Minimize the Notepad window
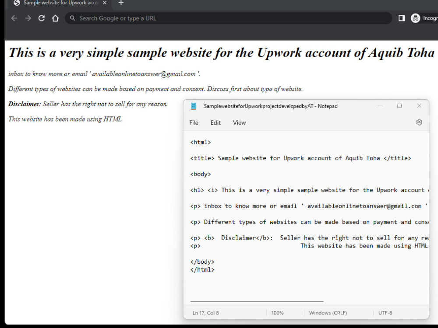 [x=380, y=106]
